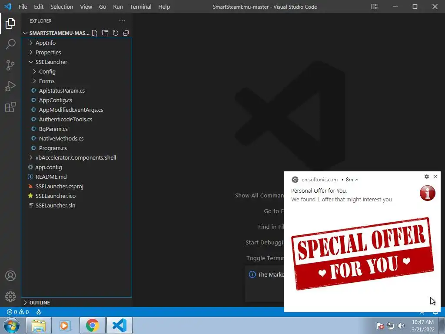Collapse the notification using the caret beside 8m
The image size is (445, 334).
coord(357,180)
